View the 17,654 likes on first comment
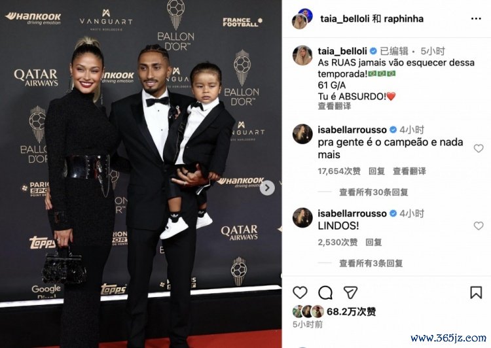 (339, 171)
